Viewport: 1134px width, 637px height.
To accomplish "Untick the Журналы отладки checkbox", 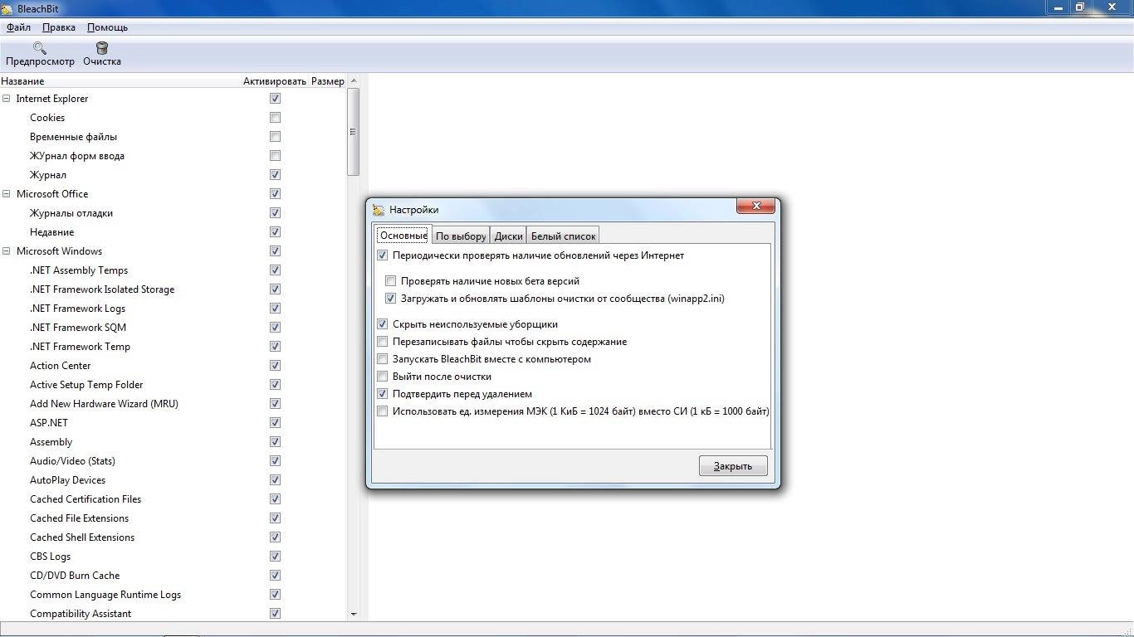I will [275, 213].
